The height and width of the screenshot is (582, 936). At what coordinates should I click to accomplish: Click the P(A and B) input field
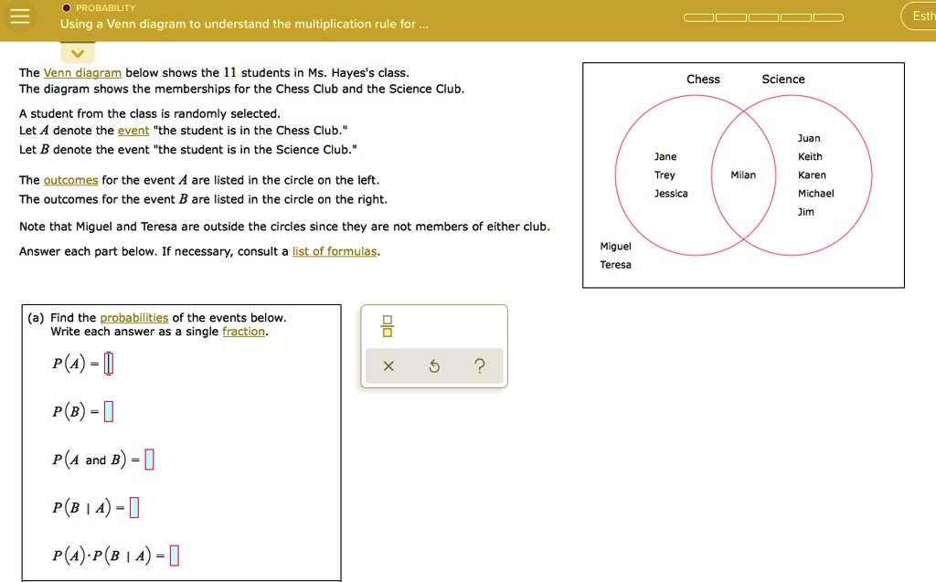(151, 459)
